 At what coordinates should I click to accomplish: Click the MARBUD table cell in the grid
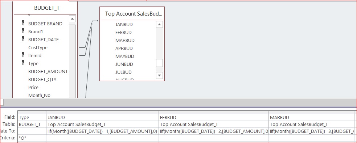pyautogui.click(x=312, y=125)
